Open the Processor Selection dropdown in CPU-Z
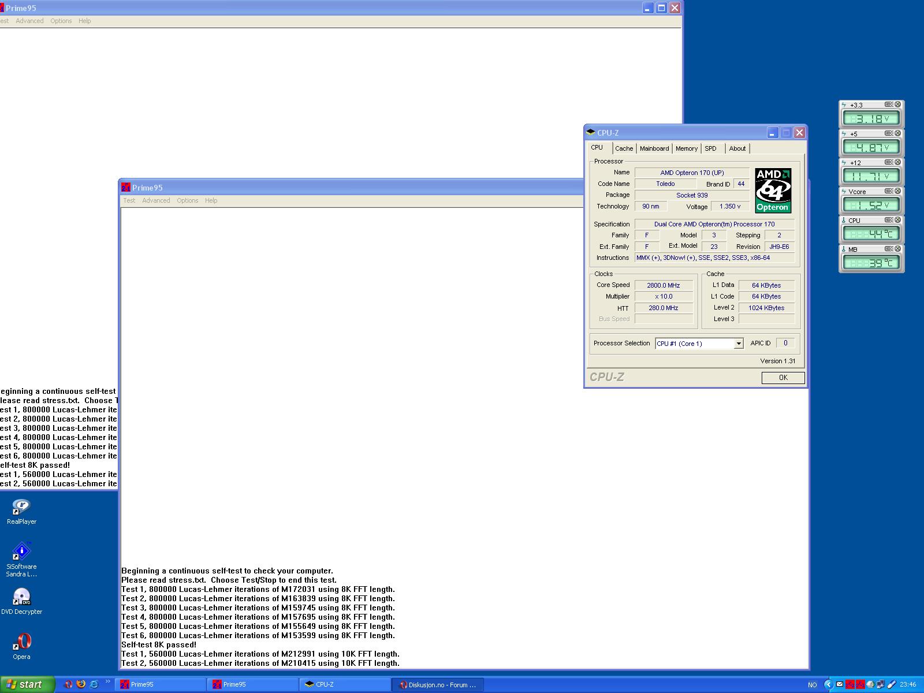Viewport: 924px width, 693px height. (x=738, y=344)
